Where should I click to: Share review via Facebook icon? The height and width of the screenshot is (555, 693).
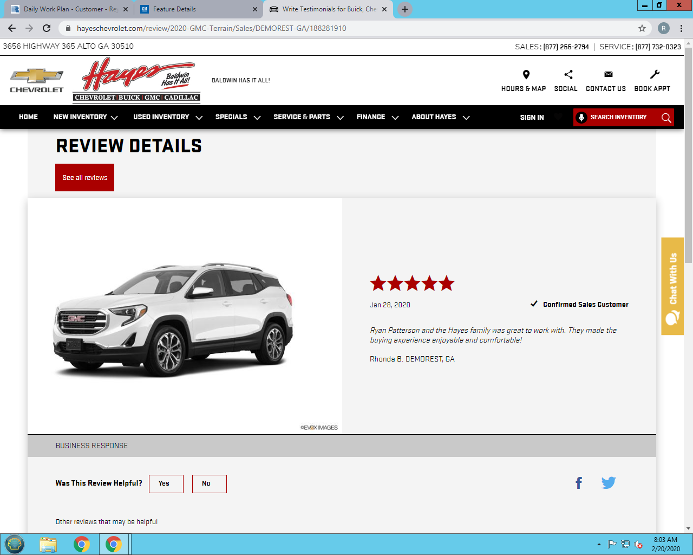pyautogui.click(x=579, y=483)
